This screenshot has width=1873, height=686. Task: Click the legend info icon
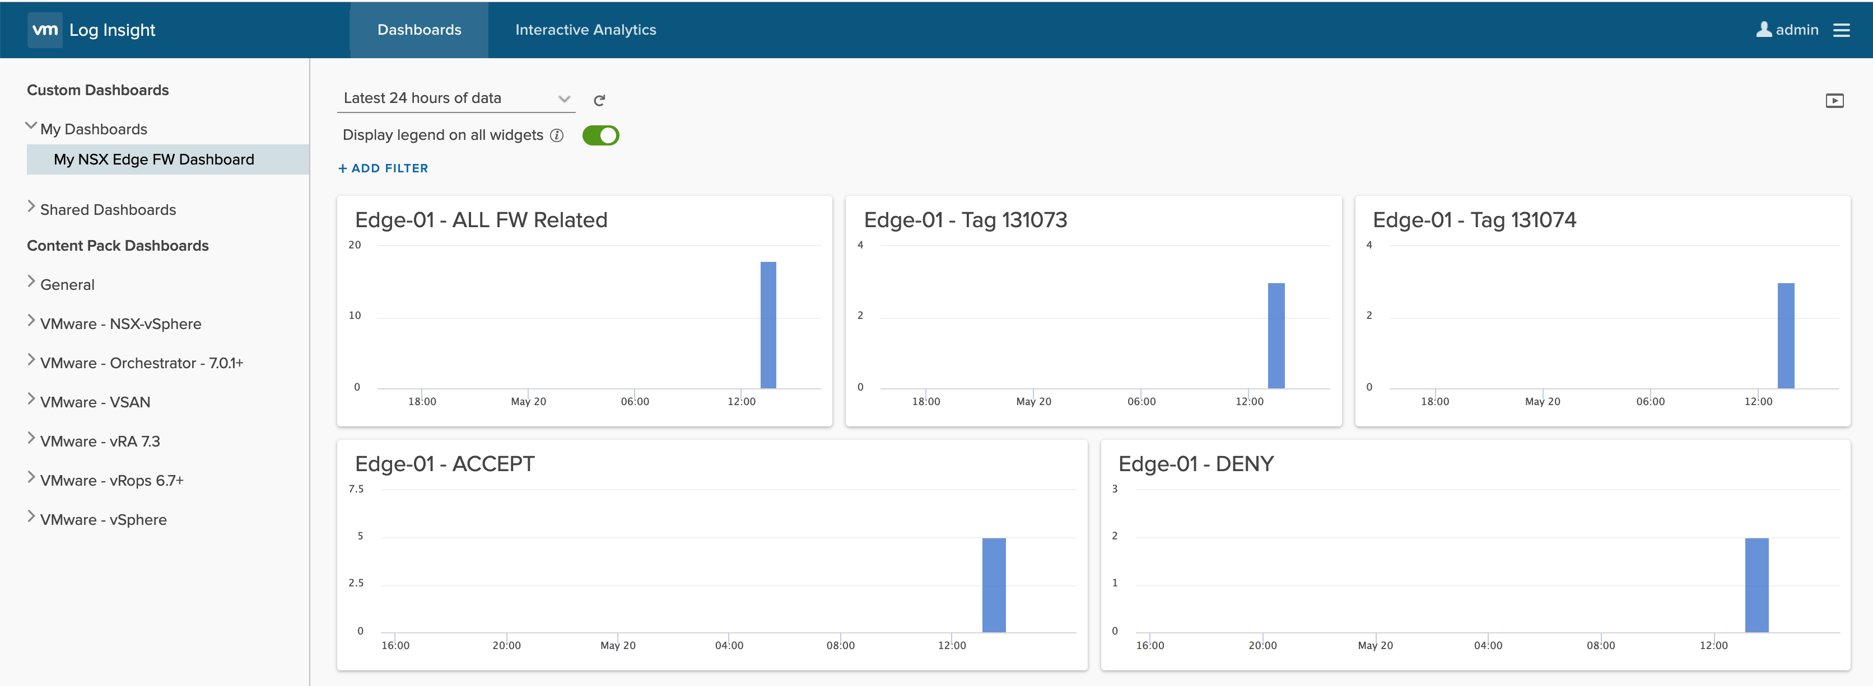(x=557, y=135)
